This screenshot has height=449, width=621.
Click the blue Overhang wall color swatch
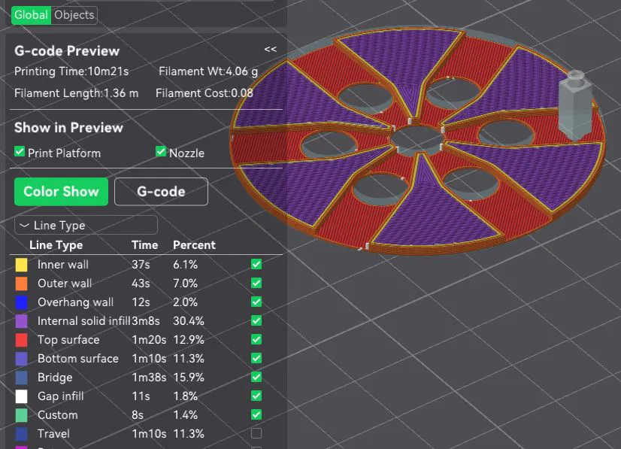click(21, 302)
